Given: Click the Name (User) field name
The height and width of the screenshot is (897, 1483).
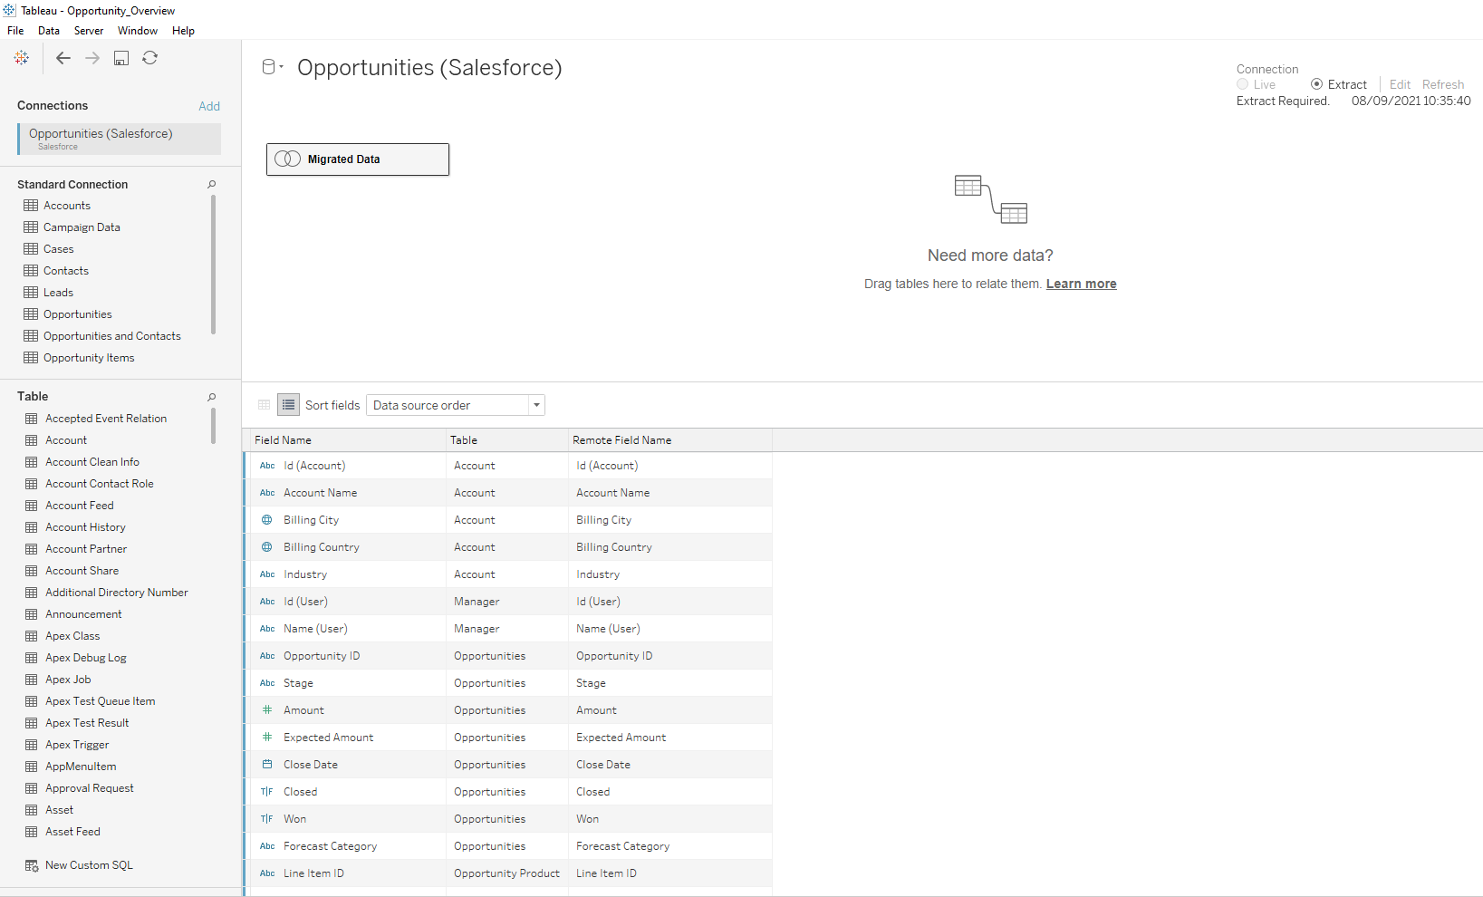Looking at the screenshot, I should [x=315, y=629].
